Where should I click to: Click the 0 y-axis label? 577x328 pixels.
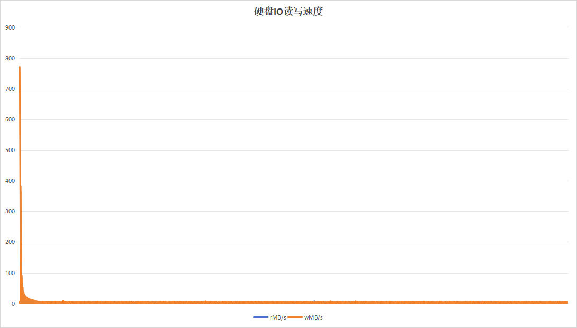point(13,304)
